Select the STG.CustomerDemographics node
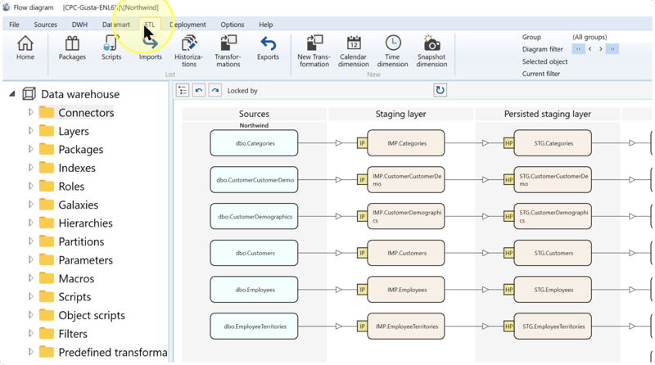This screenshot has height=365, width=655. click(x=553, y=216)
